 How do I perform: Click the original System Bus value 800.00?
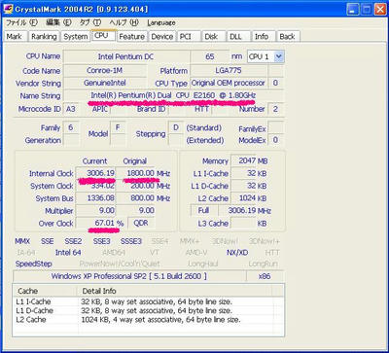135,198
